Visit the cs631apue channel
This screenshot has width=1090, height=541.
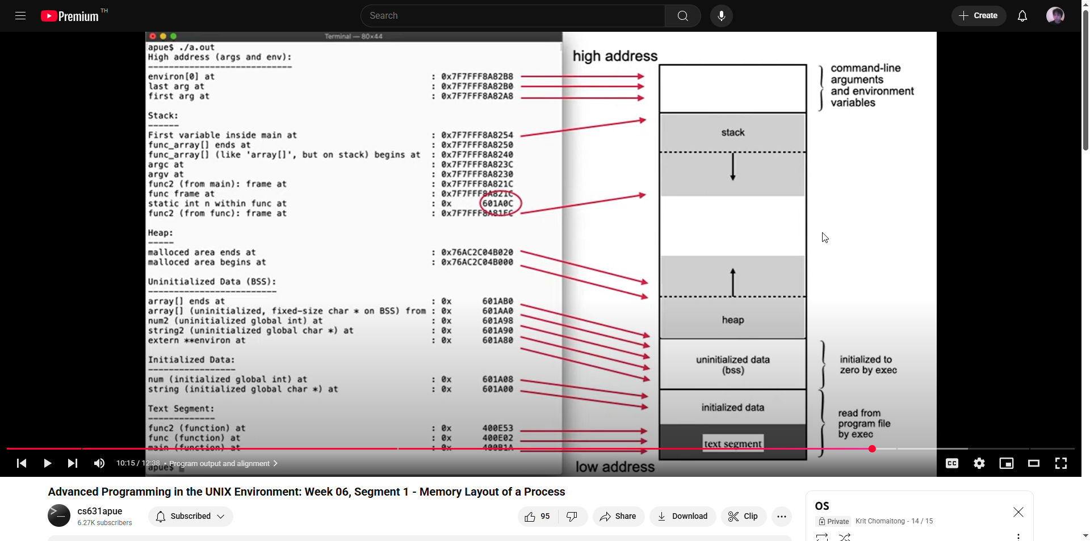coord(100,511)
